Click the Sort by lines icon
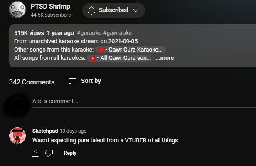 [72, 81]
